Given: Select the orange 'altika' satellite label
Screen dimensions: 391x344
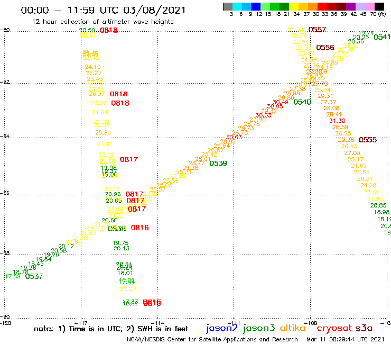Looking at the screenshot, I should 293,328.
